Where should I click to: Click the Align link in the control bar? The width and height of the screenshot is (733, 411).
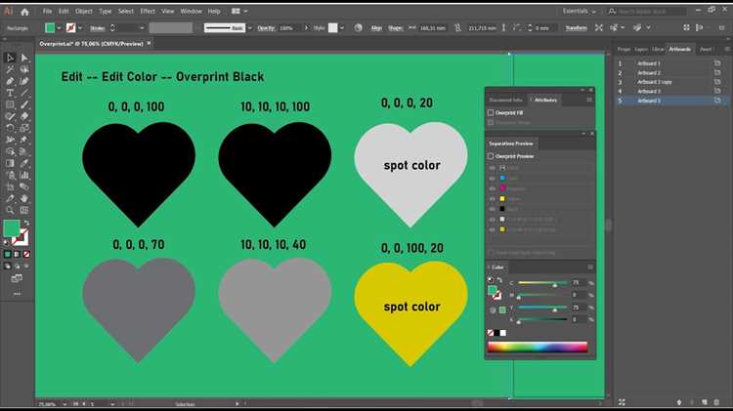click(x=376, y=28)
